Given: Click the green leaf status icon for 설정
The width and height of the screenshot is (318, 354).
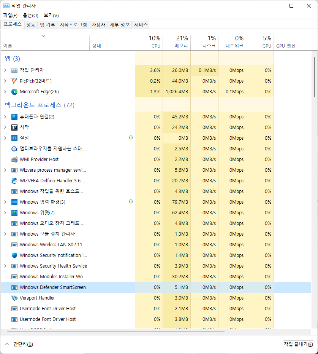Looking at the screenshot, I should coord(131,138).
